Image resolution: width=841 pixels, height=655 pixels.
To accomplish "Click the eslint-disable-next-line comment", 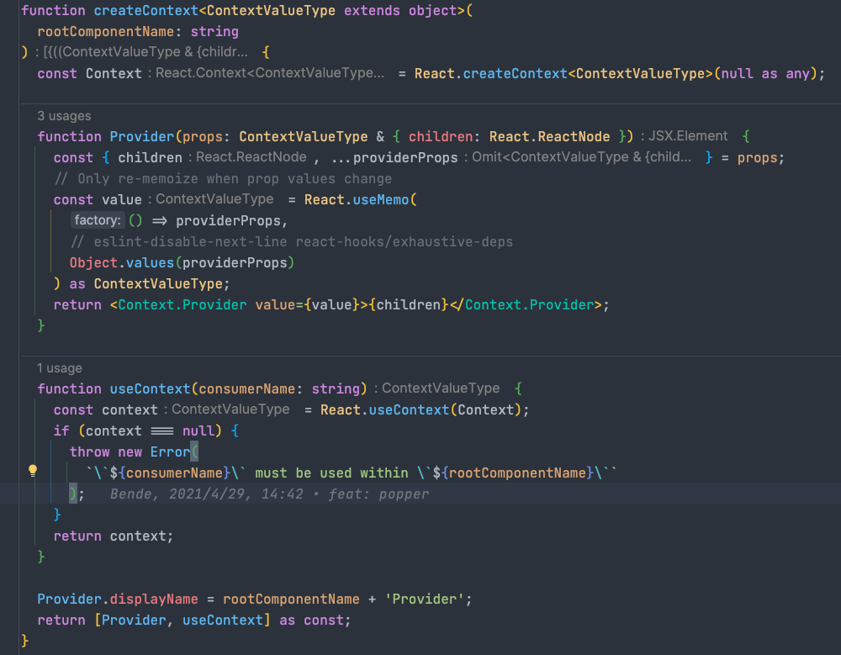I will click(292, 242).
